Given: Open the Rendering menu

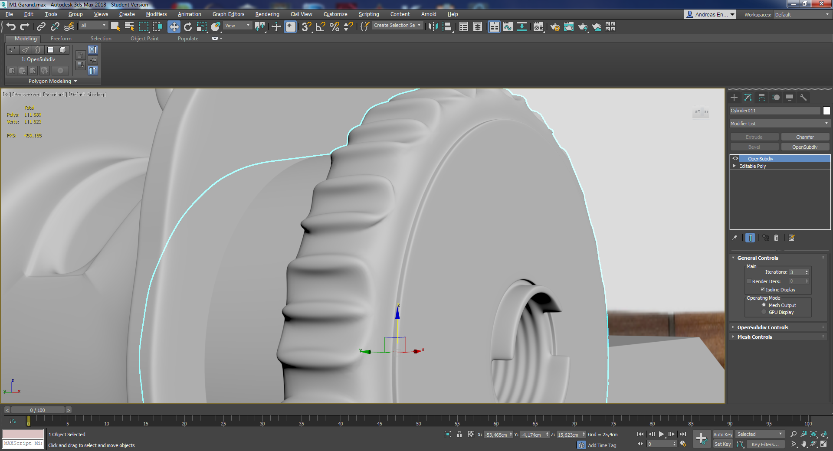Looking at the screenshot, I should click(267, 14).
